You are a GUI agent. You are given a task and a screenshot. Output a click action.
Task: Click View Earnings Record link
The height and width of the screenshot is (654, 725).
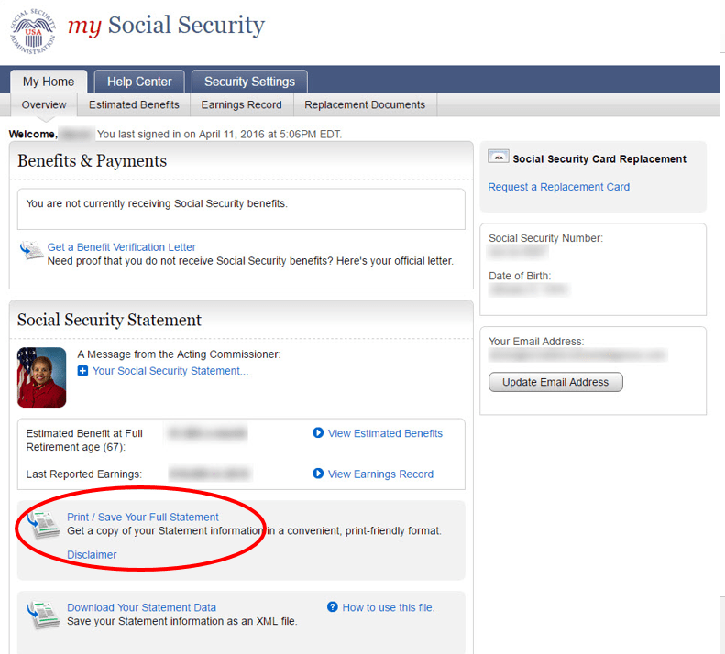380,474
